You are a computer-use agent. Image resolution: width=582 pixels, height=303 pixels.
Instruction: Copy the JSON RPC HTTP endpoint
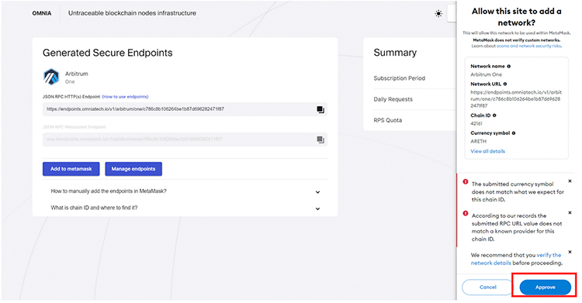(x=320, y=109)
